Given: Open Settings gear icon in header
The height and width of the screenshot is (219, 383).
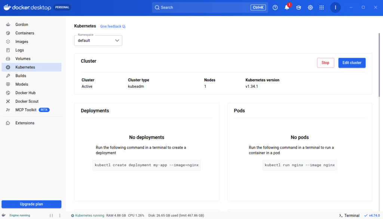Looking at the screenshot, I should [310, 7].
